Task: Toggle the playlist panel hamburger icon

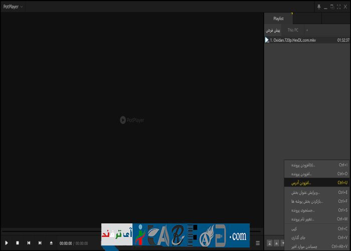Action: (x=258, y=243)
